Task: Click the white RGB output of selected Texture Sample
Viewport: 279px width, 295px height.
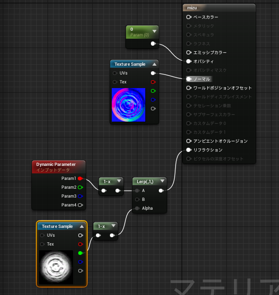Action: 81,235
